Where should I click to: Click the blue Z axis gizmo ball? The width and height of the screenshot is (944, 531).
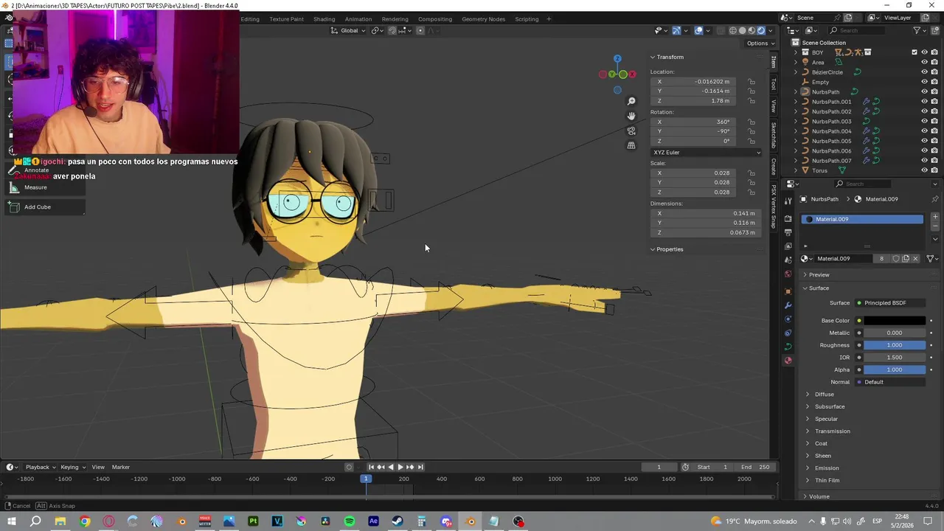coord(617,58)
